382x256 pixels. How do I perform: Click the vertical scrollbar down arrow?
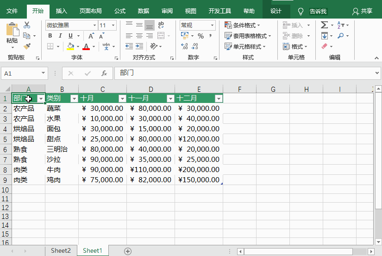point(378,242)
